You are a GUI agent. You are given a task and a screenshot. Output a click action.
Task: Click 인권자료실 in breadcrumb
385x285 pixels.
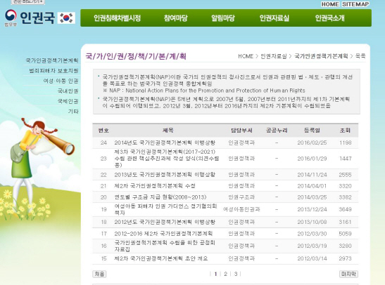click(274, 56)
